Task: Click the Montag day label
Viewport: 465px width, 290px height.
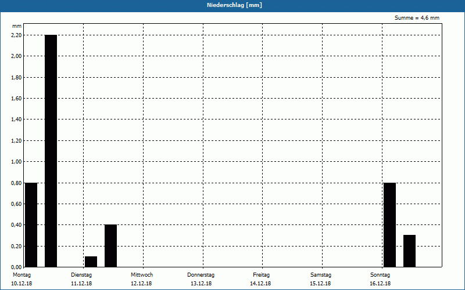Action: [22, 275]
